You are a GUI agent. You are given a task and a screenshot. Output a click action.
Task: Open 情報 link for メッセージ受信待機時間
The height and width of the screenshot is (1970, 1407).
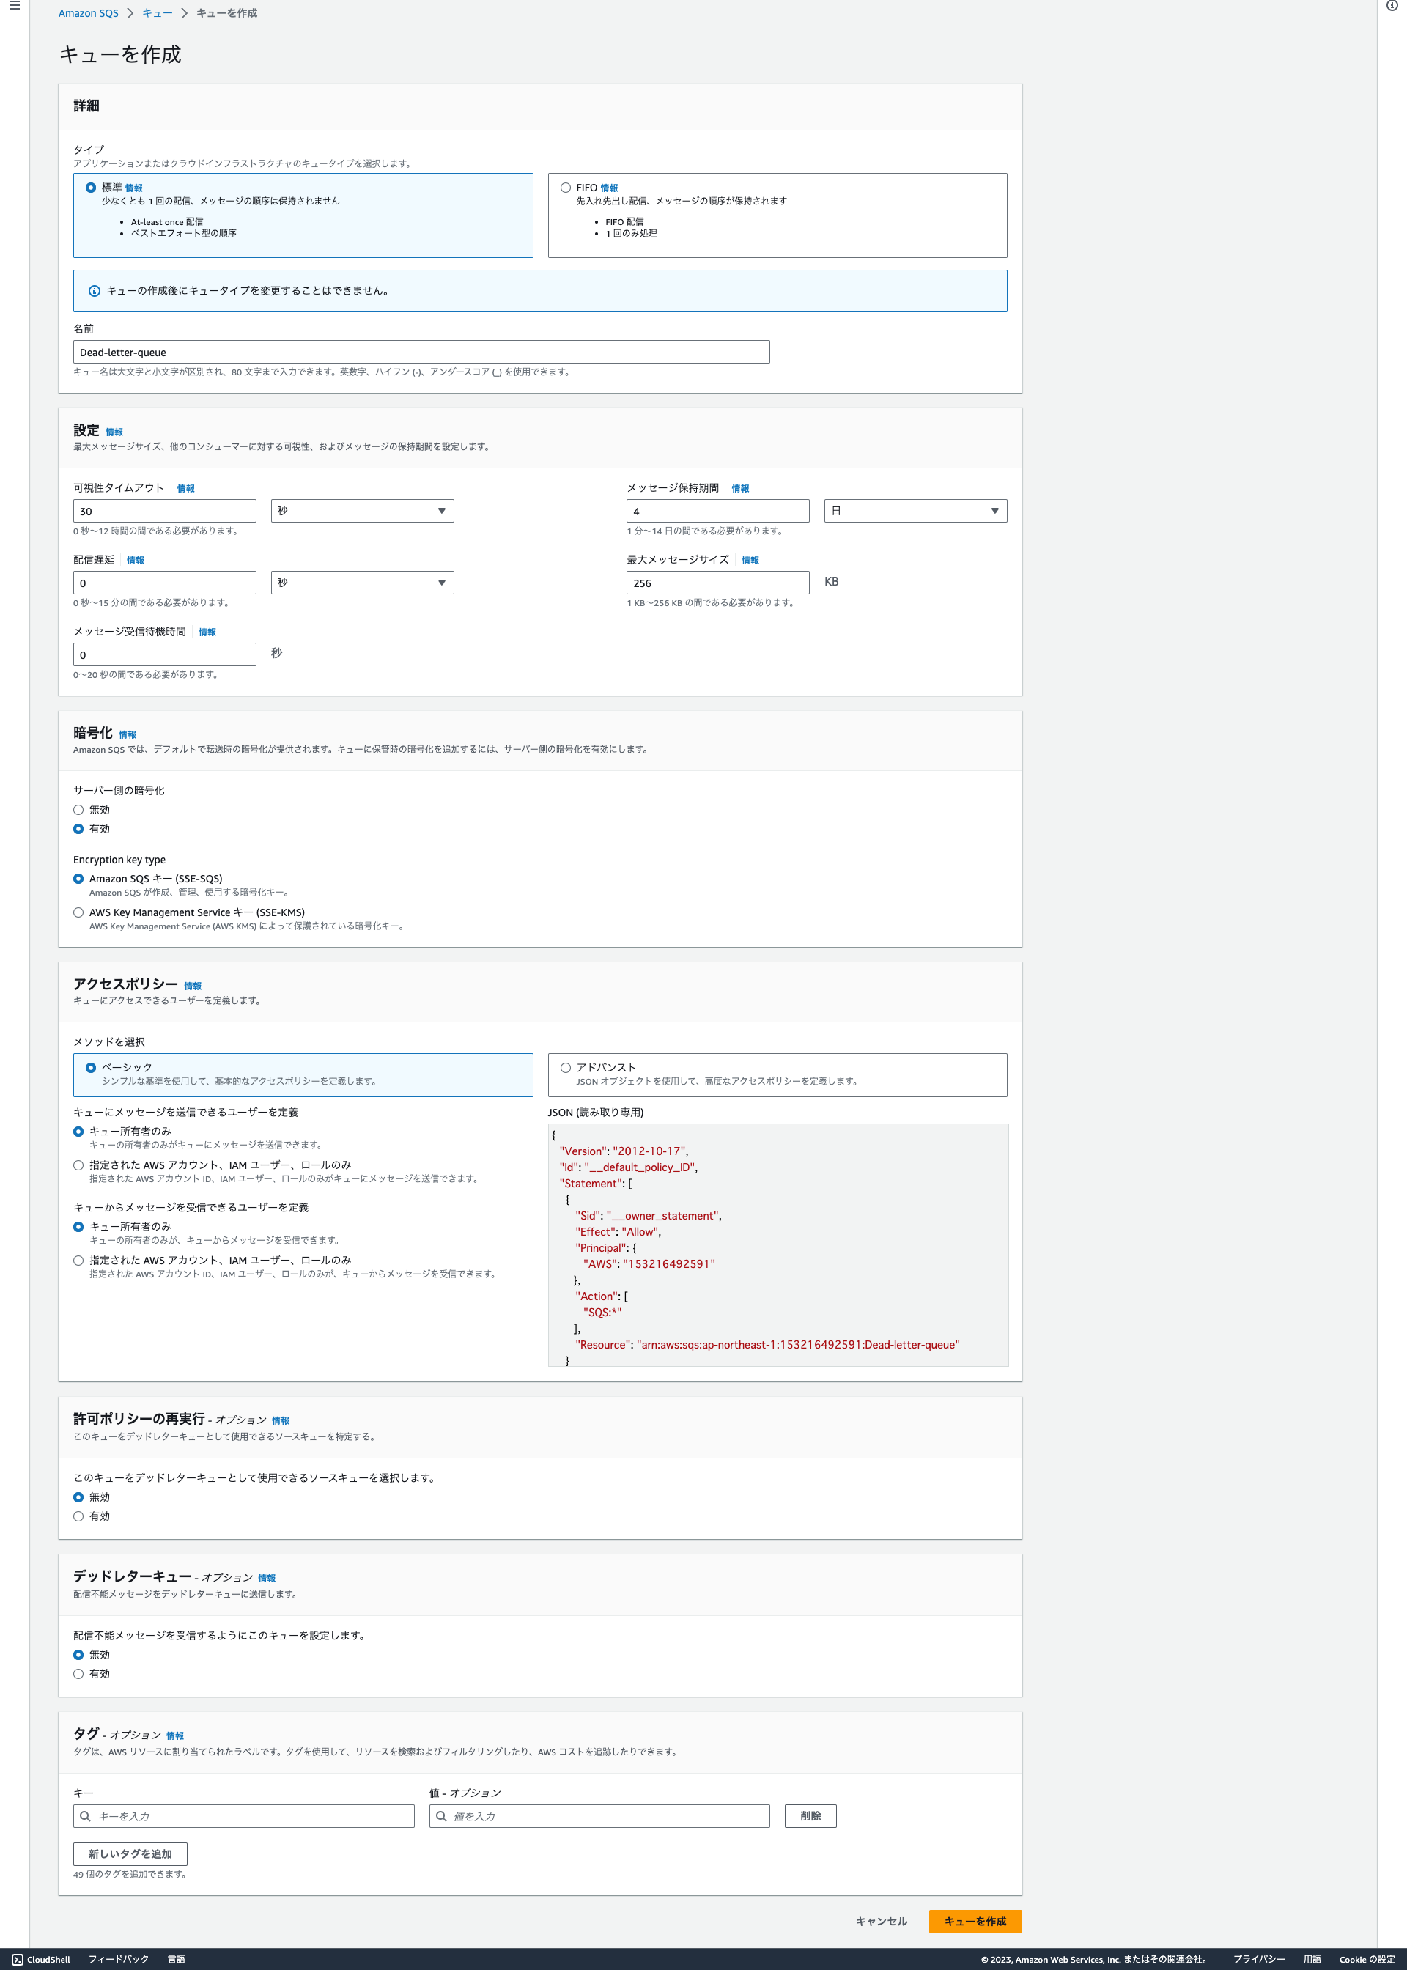pyautogui.click(x=207, y=632)
